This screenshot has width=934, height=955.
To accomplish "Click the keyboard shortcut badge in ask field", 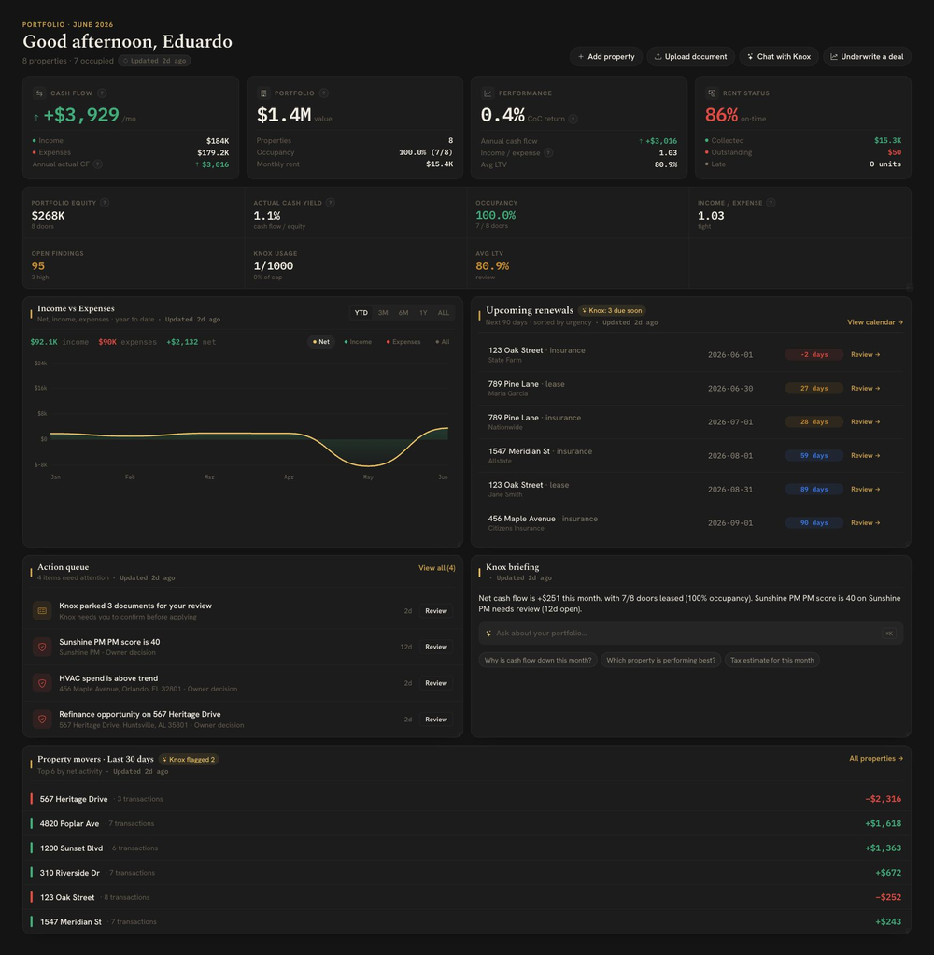I will pos(889,634).
